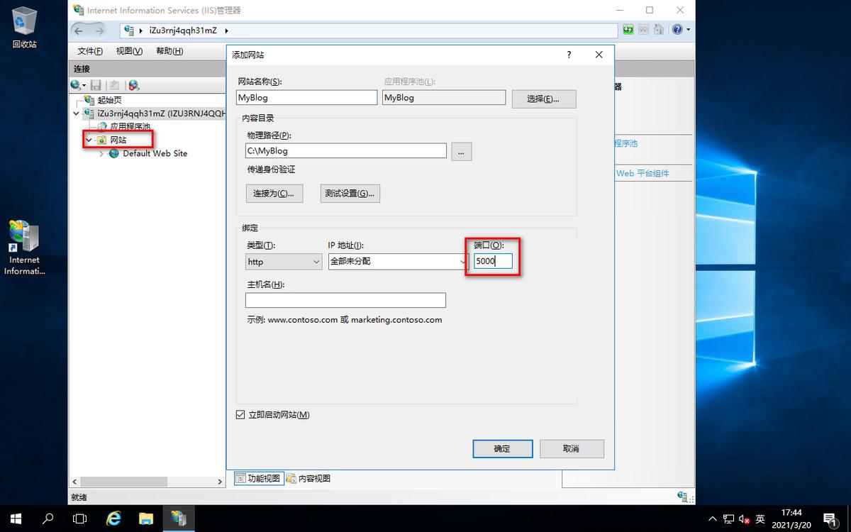Image resolution: width=851 pixels, height=532 pixels.
Task: Click the 确定 OK button
Action: tap(502, 448)
